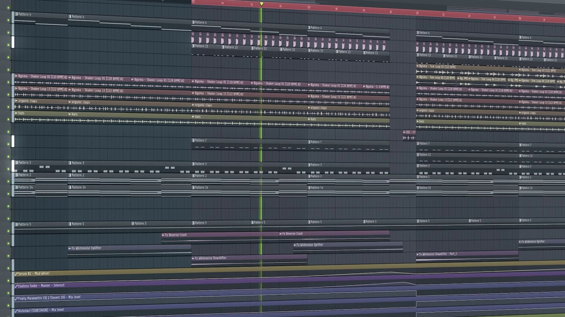Click the audio icon on leftmost Ngoma Tom Loop 02 clip

pyautogui.click(x=418, y=66)
